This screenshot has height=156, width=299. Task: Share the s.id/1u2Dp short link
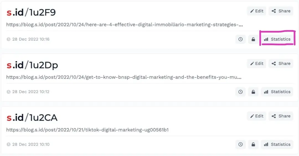(281, 64)
